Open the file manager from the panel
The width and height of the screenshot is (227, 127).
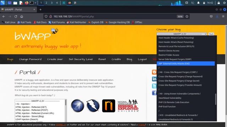pos(15,3)
